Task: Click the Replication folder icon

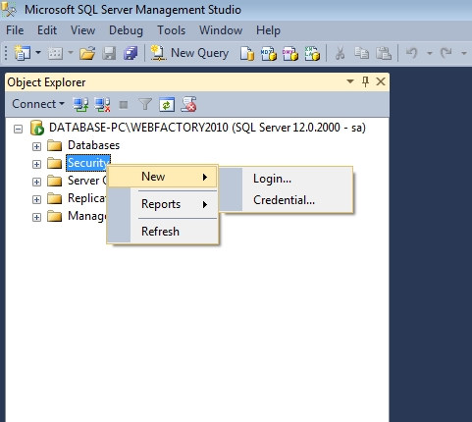Action: 54,198
